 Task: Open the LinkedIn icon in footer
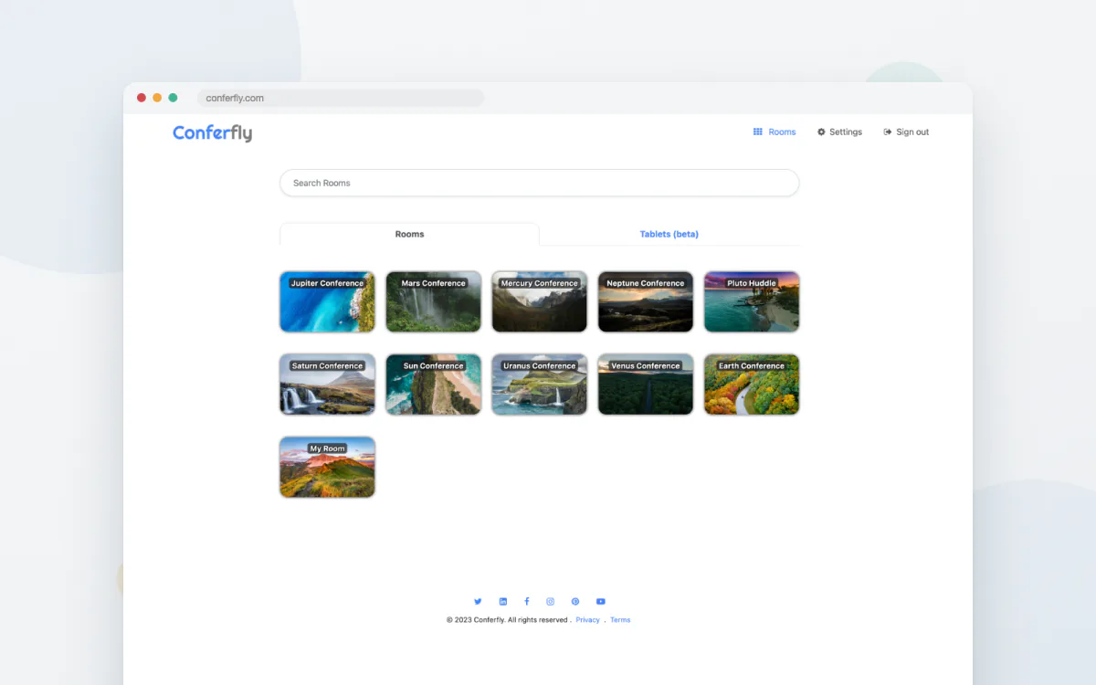click(502, 601)
